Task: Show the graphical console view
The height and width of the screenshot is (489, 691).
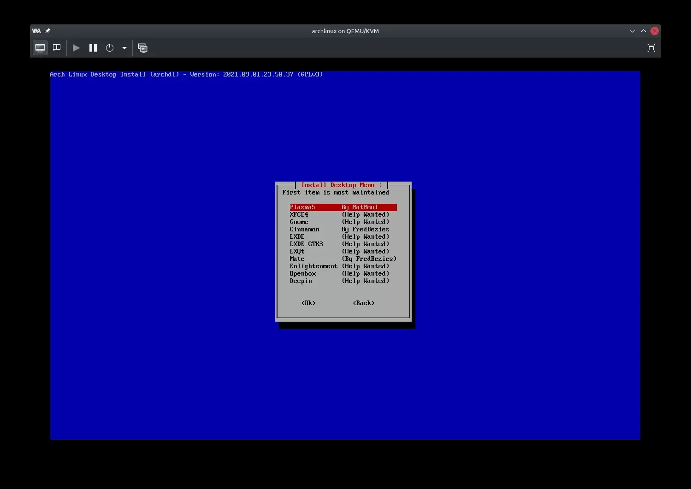Action: click(40, 48)
